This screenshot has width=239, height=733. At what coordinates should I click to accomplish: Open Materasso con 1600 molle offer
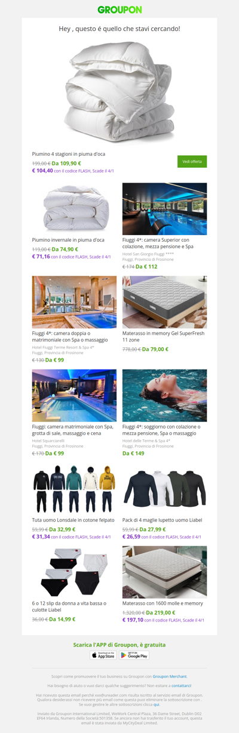coord(163,603)
